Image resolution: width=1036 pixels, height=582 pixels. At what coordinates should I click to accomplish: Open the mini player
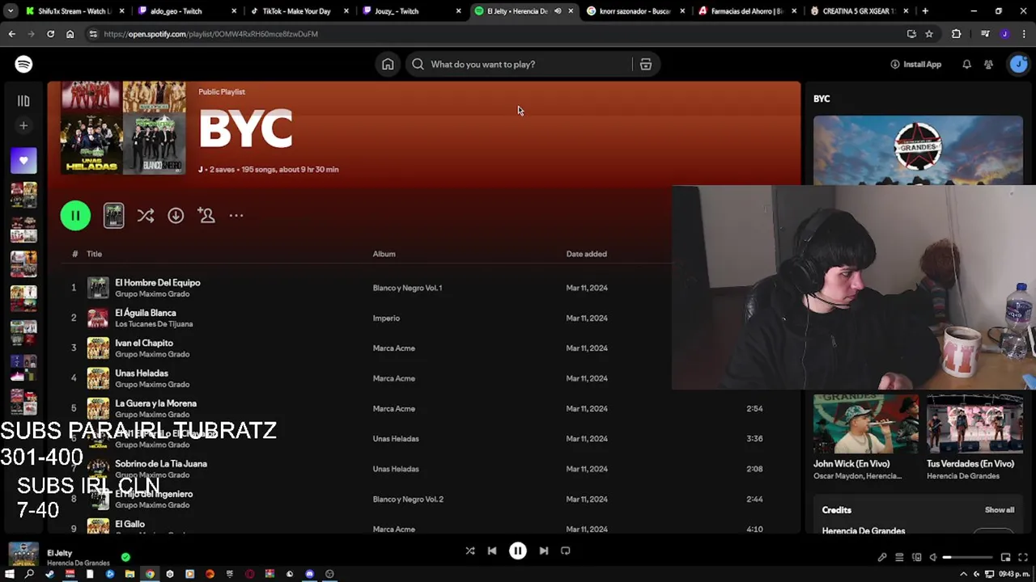pyautogui.click(x=1005, y=557)
